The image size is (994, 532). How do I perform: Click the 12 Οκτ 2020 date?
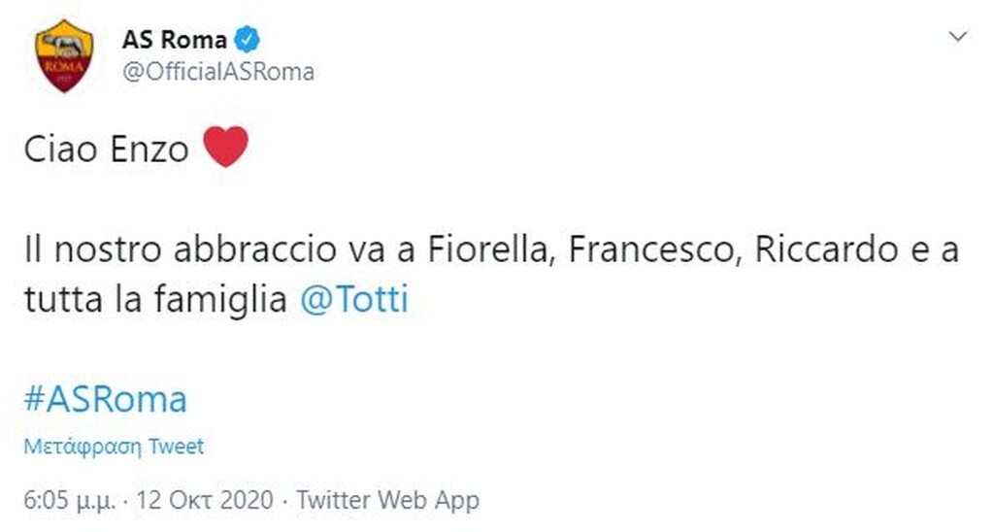208,501
